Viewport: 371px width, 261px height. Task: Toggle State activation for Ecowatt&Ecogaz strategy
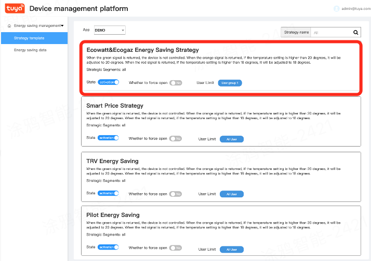(109, 82)
